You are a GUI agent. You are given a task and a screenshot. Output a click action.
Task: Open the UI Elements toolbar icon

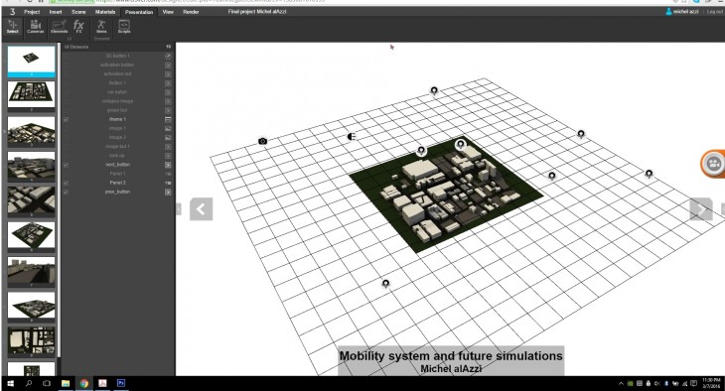[60, 27]
